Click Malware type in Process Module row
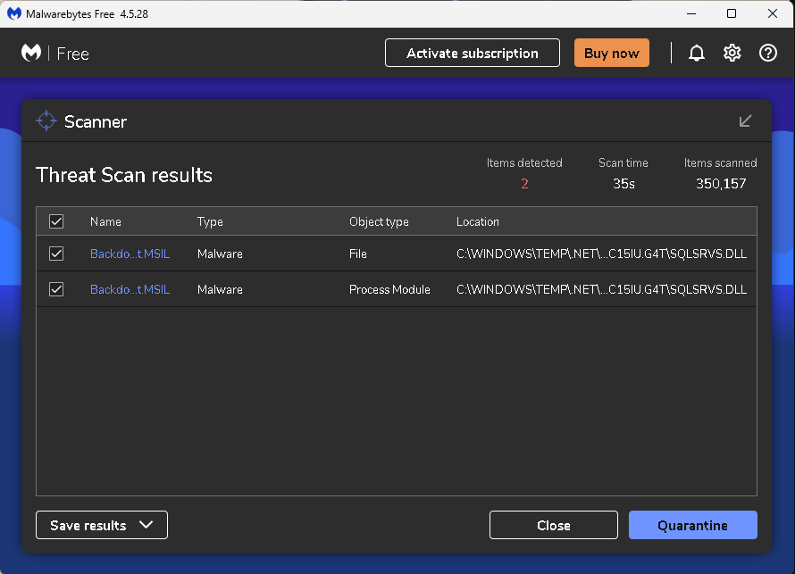 pyautogui.click(x=220, y=289)
